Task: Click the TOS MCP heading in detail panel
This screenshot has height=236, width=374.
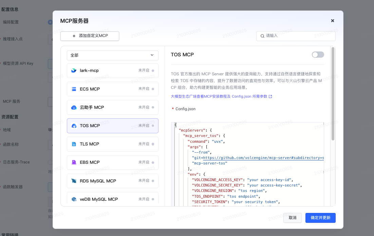Action: coord(182,55)
